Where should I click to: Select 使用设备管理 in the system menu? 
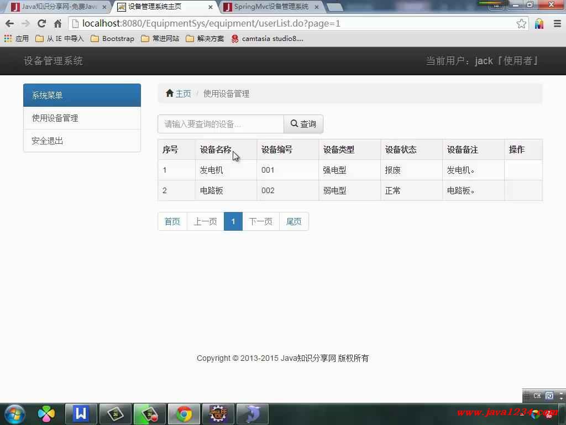click(55, 118)
